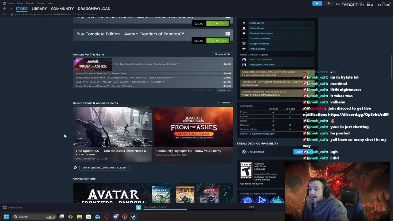Select Valley of Mo'ara Starter Pack row
The height and width of the screenshot is (221, 393).
[x=153, y=82]
